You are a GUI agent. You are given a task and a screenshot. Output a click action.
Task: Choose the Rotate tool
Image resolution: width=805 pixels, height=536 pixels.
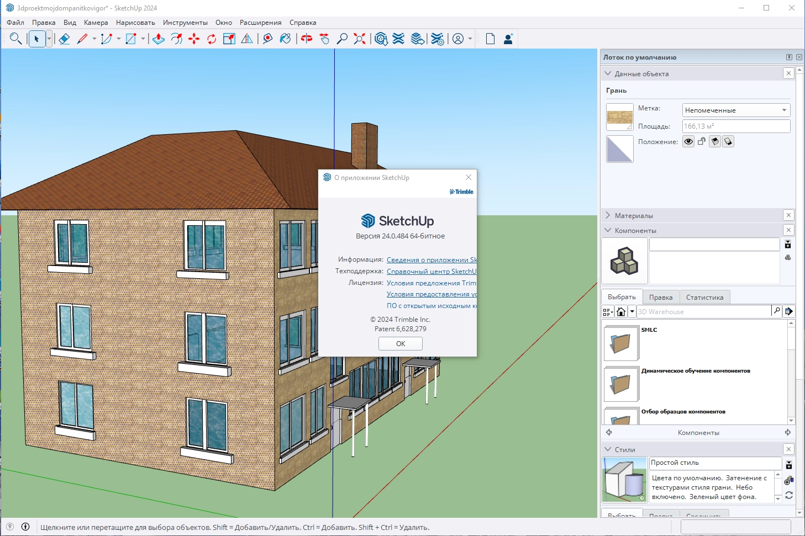point(212,39)
